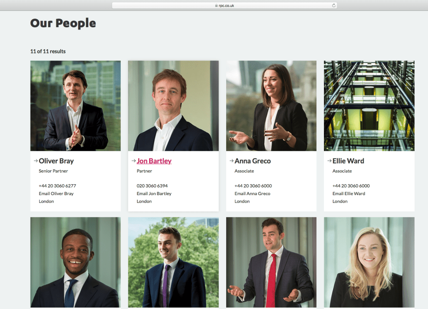The image size is (428, 309).
Task: Click Ellie Ward's building interior image
Action: pos(369,106)
